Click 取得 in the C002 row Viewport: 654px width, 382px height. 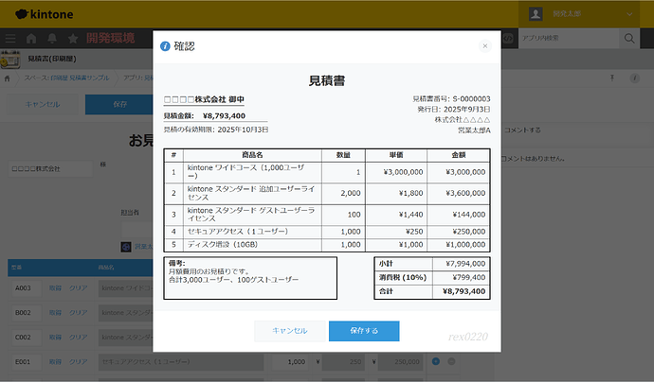point(55,337)
